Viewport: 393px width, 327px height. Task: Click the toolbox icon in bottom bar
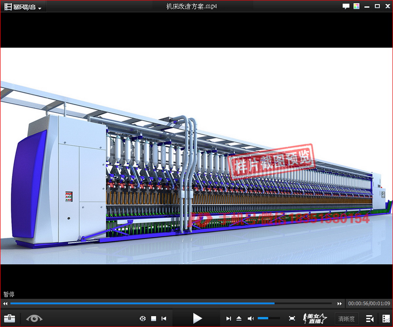pos(9,318)
